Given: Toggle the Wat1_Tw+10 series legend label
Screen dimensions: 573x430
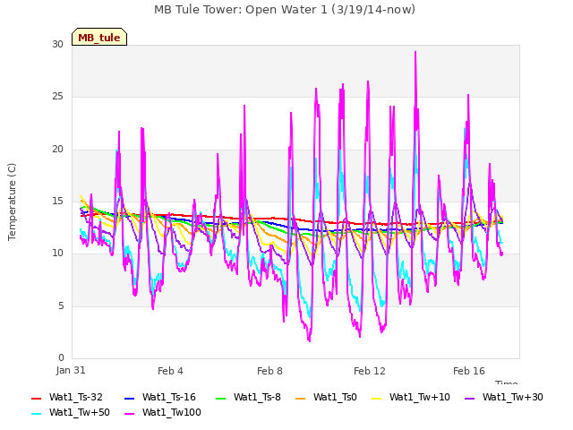Looking at the screenshot, I should [420, 398].
